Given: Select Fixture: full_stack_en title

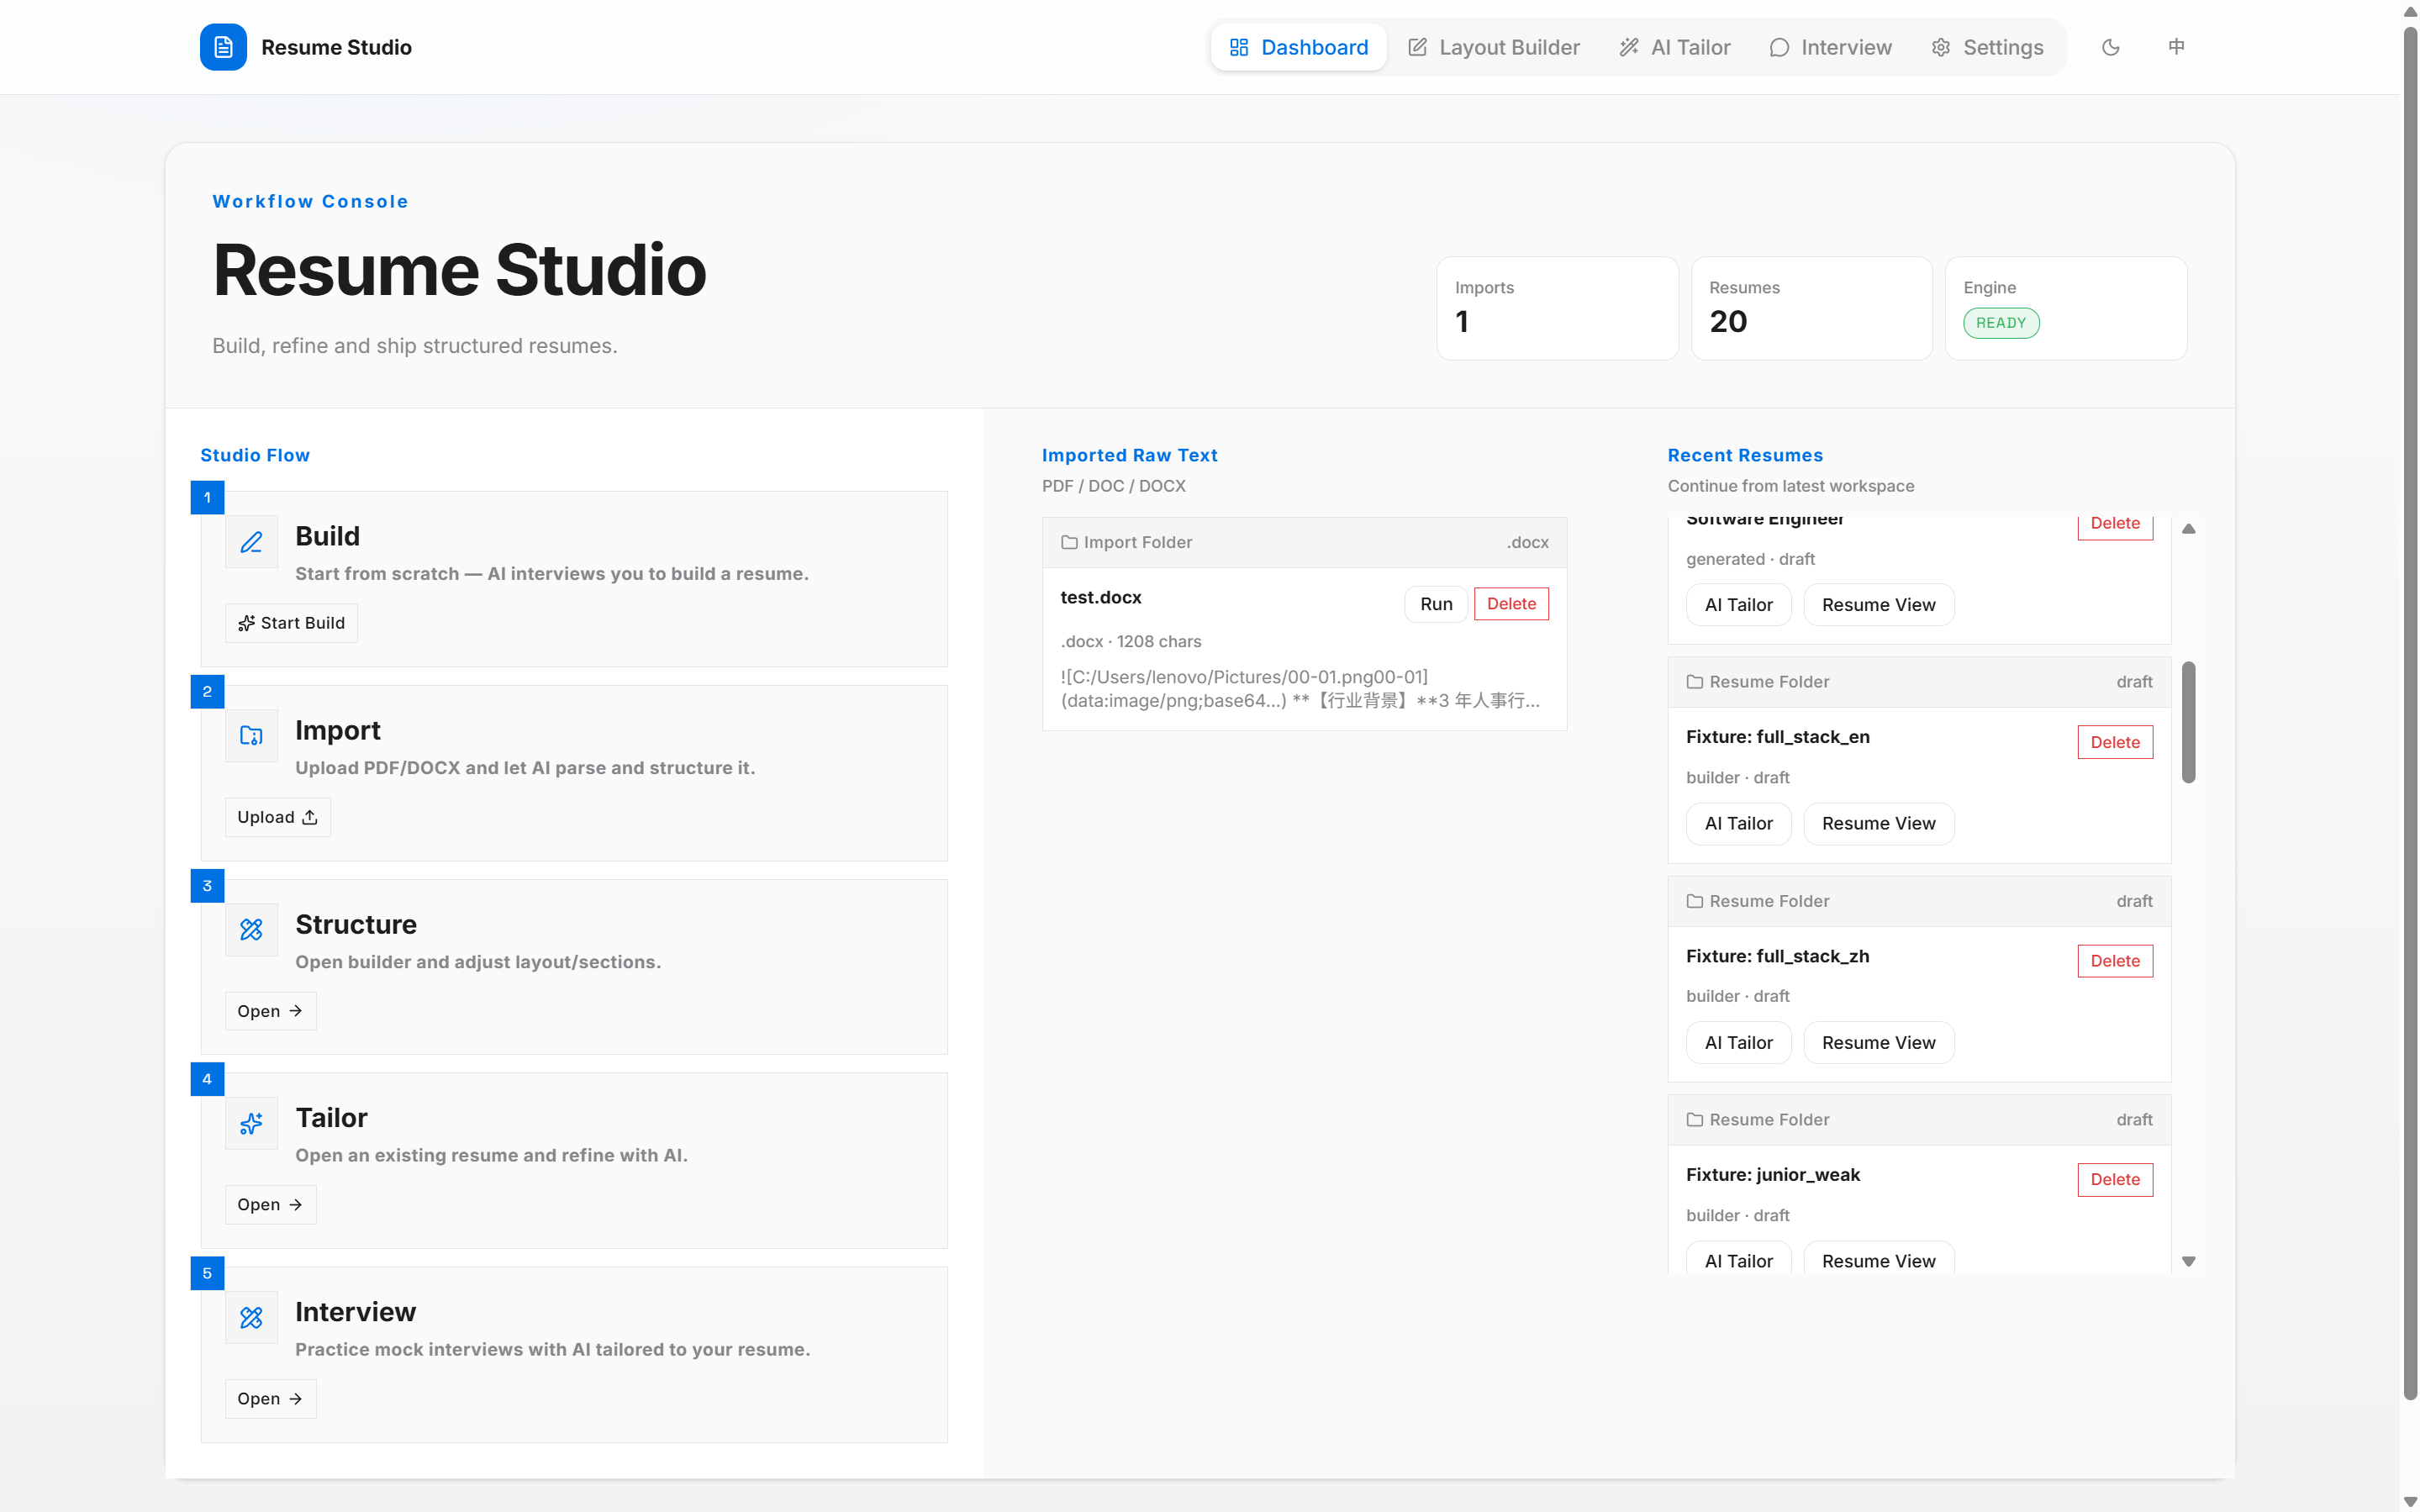Looking at the screenshot, I should pyautogui.click(x=1777, y=737).
